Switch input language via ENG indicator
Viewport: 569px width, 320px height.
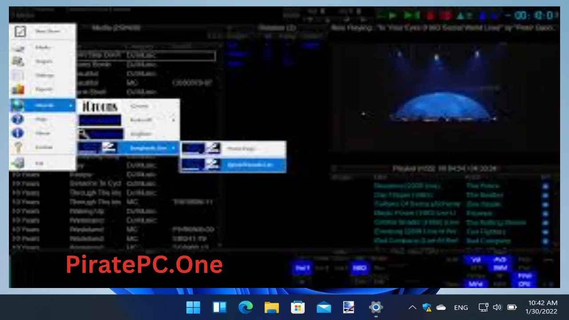pos(461,308)
